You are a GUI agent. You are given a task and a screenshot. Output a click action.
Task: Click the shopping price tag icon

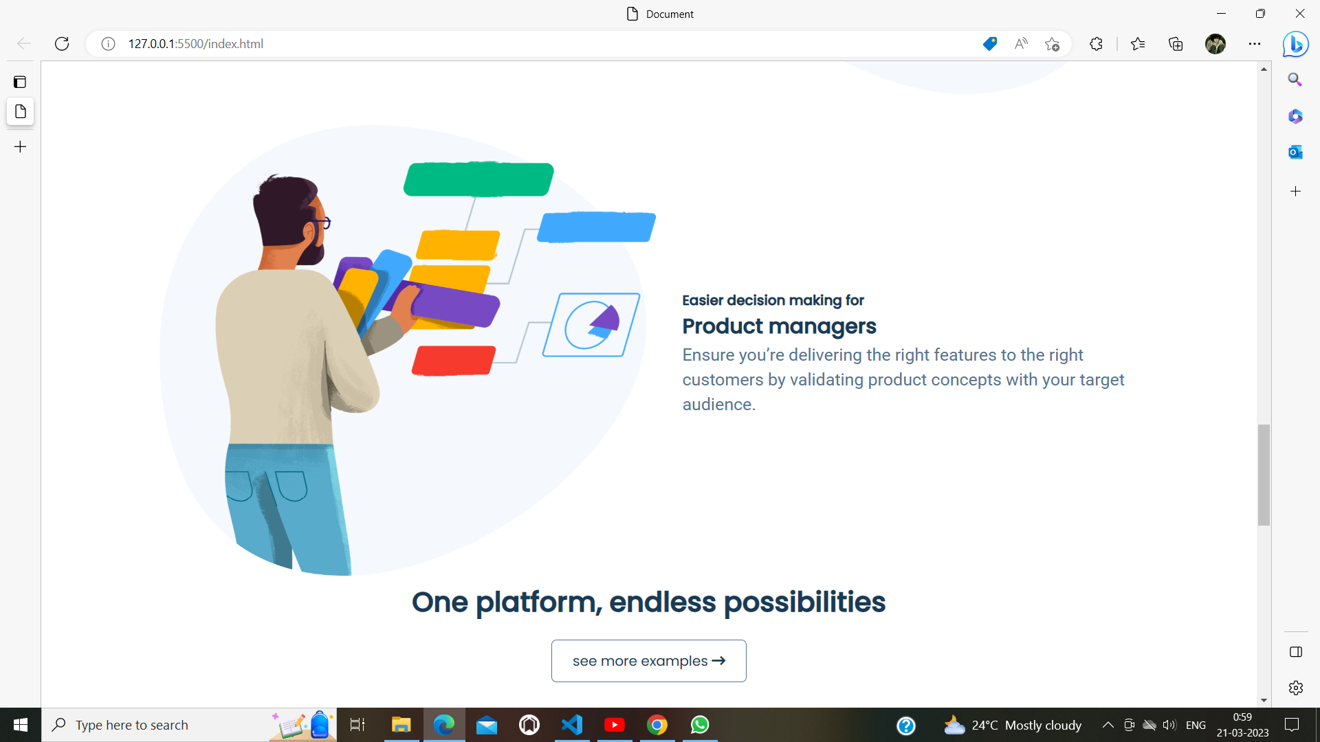point(990,44)
